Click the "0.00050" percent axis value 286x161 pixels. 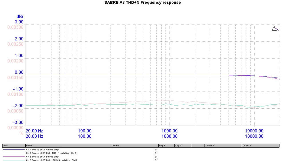[15, 111]
